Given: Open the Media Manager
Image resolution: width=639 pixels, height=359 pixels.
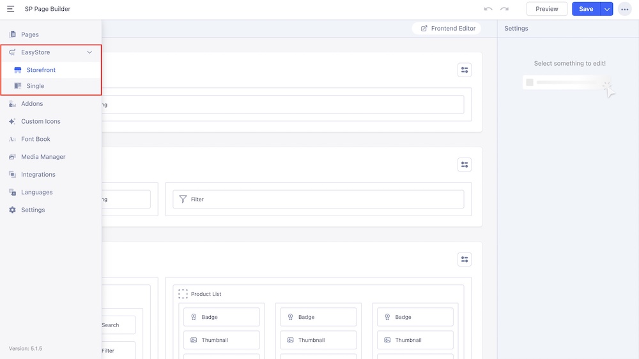Looking at the screenshot, I should [43, 157].
